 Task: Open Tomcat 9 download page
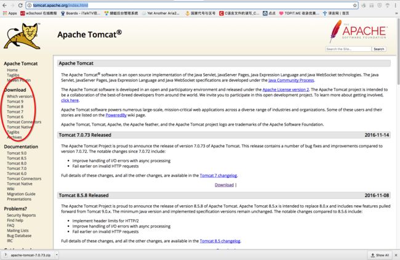point(15,102)
